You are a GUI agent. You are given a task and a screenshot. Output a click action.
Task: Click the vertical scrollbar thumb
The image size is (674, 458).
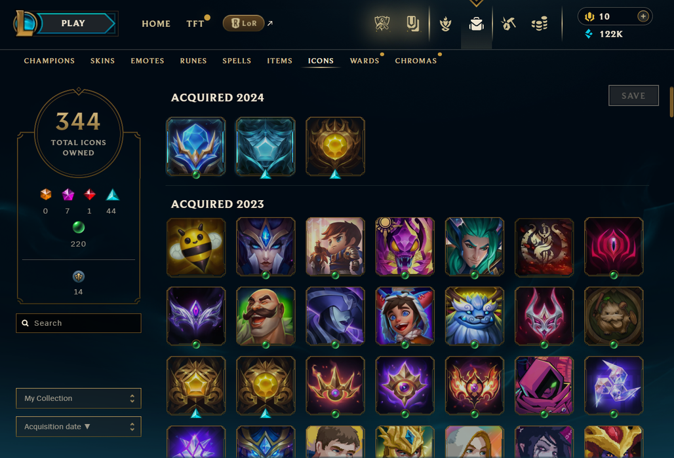point(671,102)
